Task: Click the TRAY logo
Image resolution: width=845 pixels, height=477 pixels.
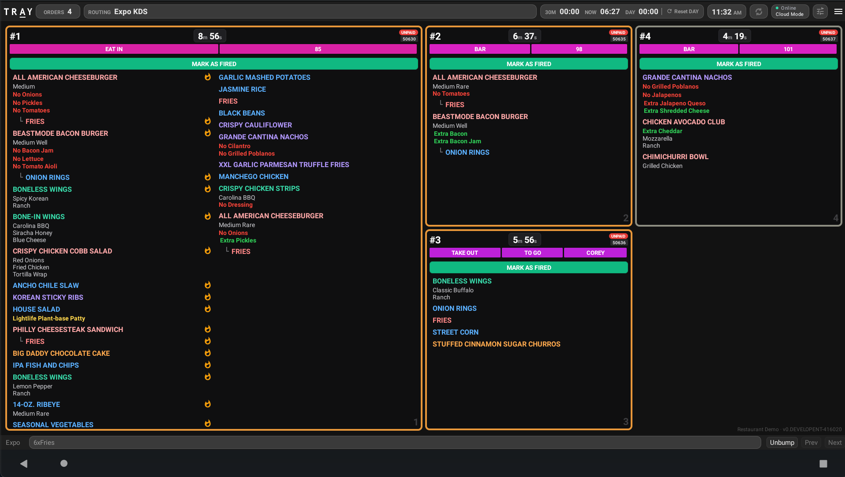Action: coord(19,12)
